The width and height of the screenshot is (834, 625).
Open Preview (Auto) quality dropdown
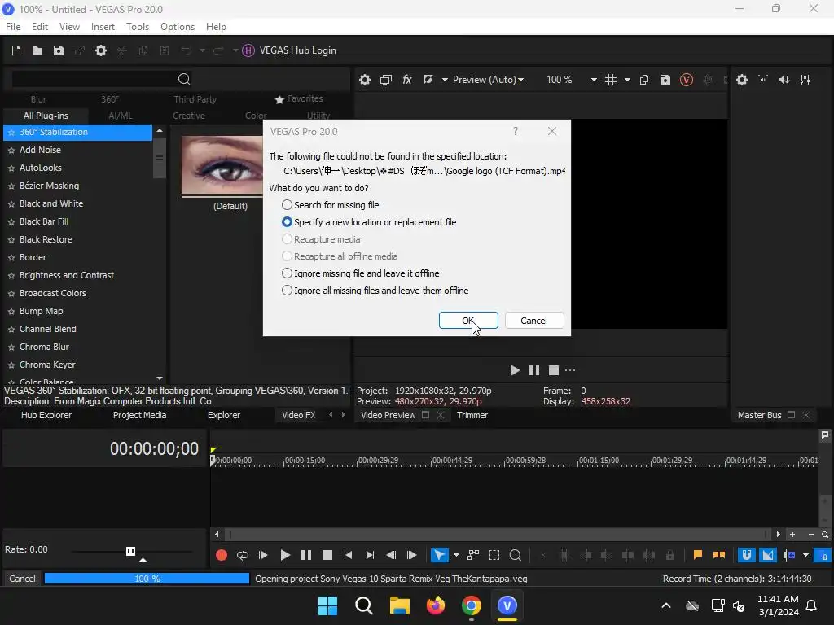pyautogui.click(x=489, y=80)
